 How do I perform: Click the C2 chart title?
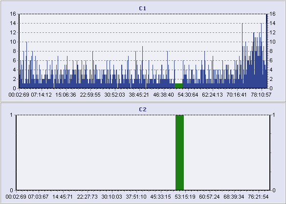pyautogui.click(x=142, y=109)
